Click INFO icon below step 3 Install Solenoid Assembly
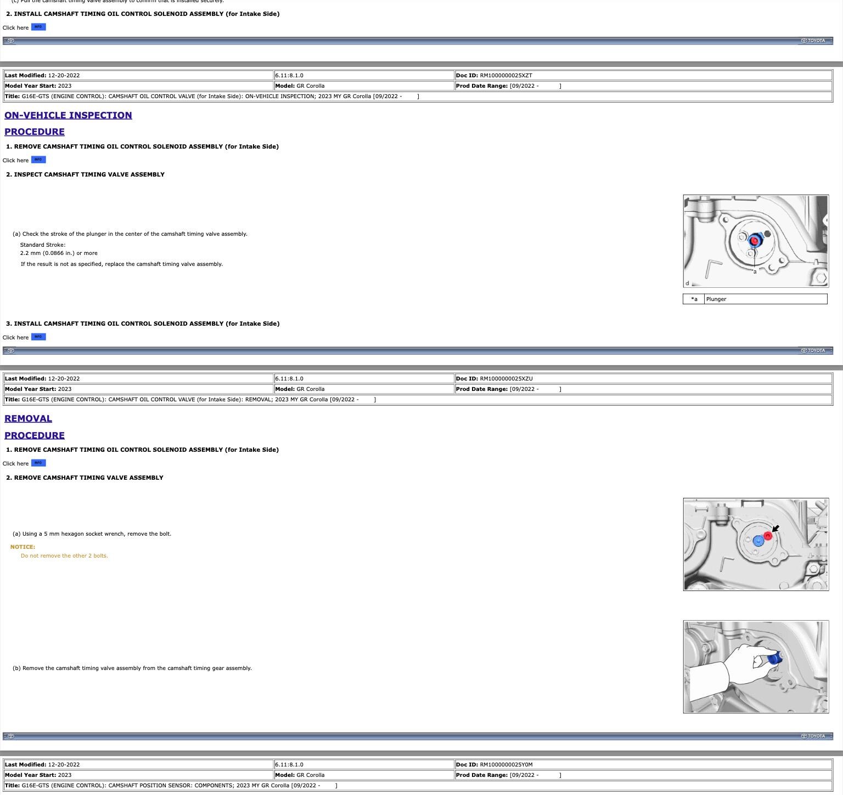 [38, 337]
